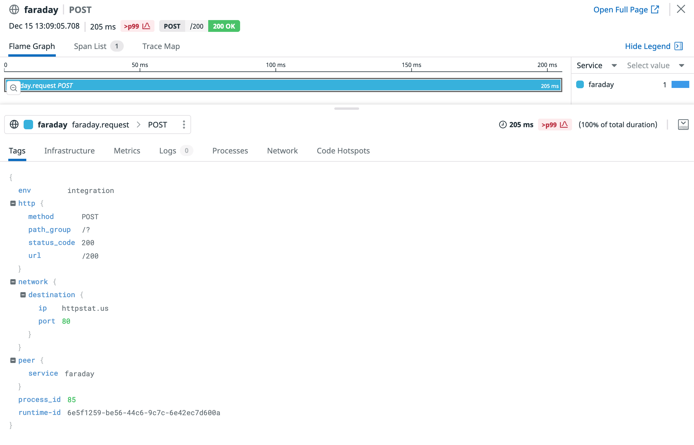
Task: Open the Infrastructure tab
Action: [x=69, y=151]
